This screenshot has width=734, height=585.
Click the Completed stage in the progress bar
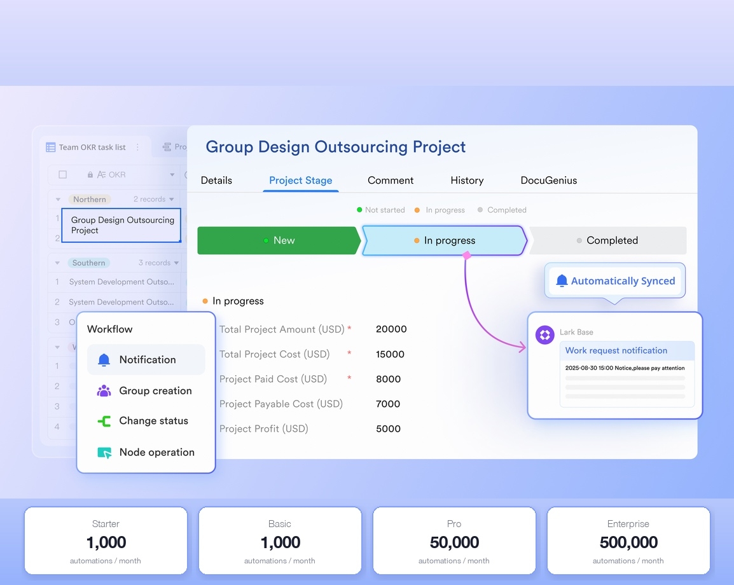point(607,240)
